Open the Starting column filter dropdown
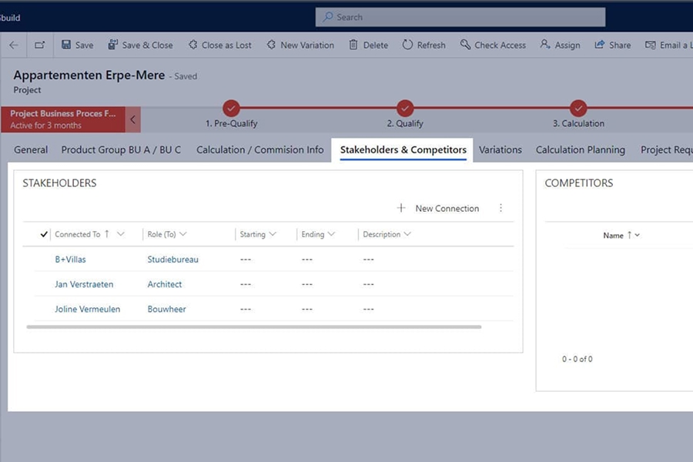 click(273, 235)
